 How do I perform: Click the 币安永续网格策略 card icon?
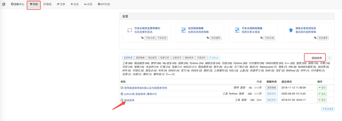click(x=237, y=30)
